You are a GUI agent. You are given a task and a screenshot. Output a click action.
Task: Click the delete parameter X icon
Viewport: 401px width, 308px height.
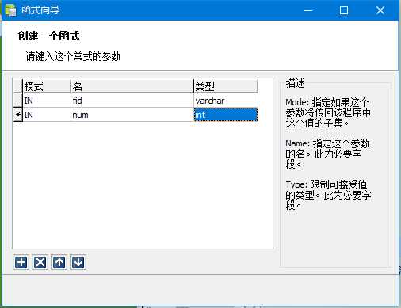click(x=40, y=262)
